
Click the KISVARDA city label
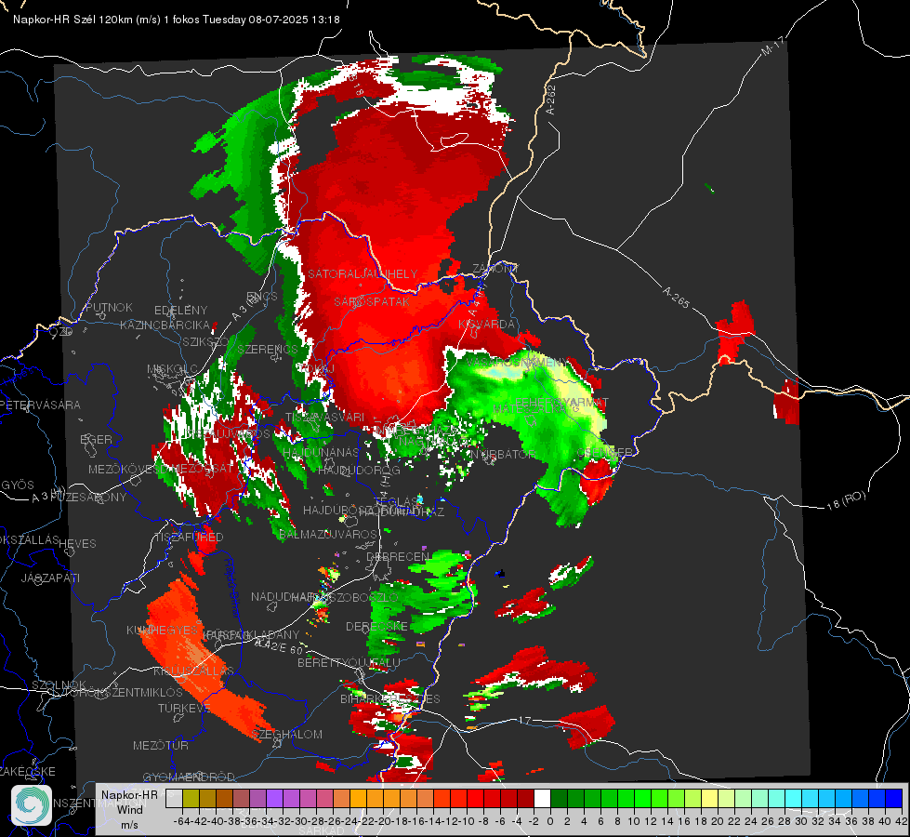click(486, 325)
